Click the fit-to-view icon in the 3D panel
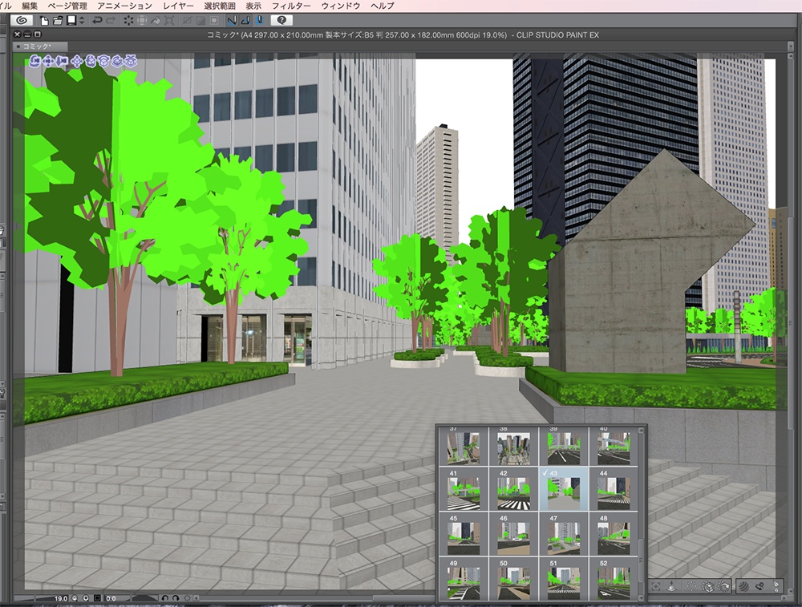Viewport: 802px width, 607px height. [x=656, y=586]
